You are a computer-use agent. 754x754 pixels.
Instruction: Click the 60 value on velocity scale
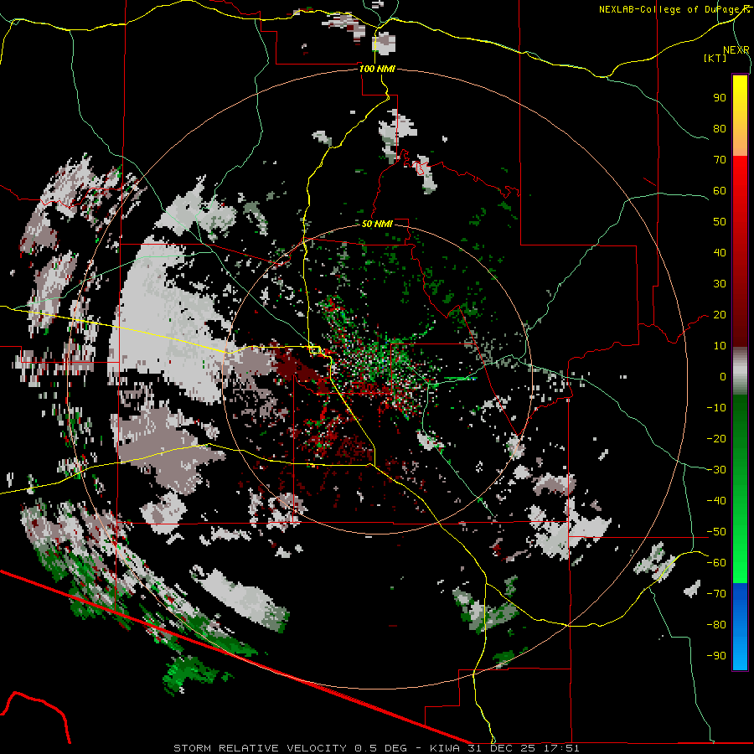pos(720,190)
